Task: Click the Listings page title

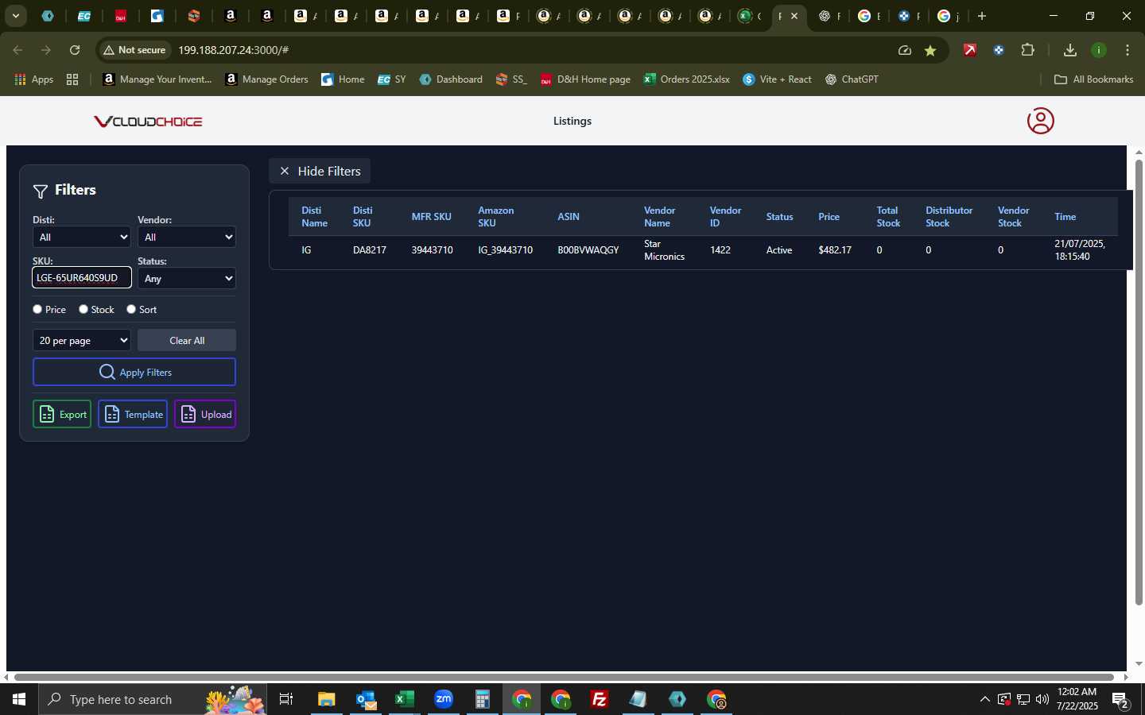Action: click(572, 121)
